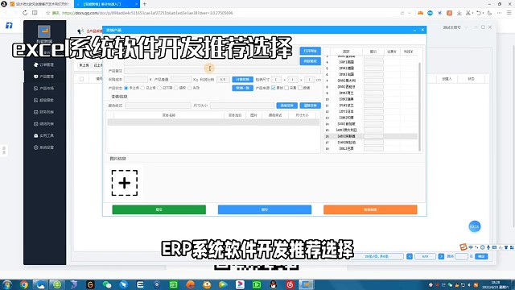Image resolution: width=515 pixels, height=290 pixels.
Task: Click the blue 00:16 recording timer circle
Action: [x=474, y=226]
